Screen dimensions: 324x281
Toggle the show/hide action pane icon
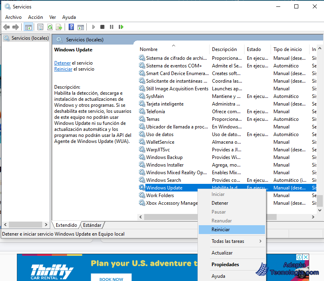coord(81,27)
